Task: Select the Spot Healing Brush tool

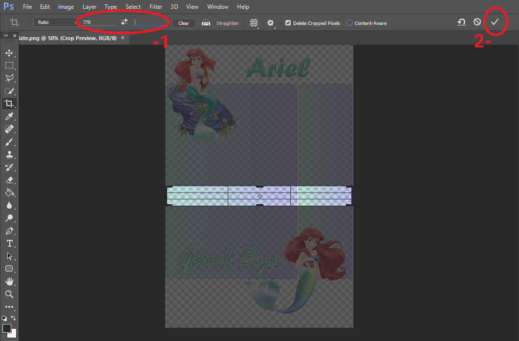Action: coord(9,129)
